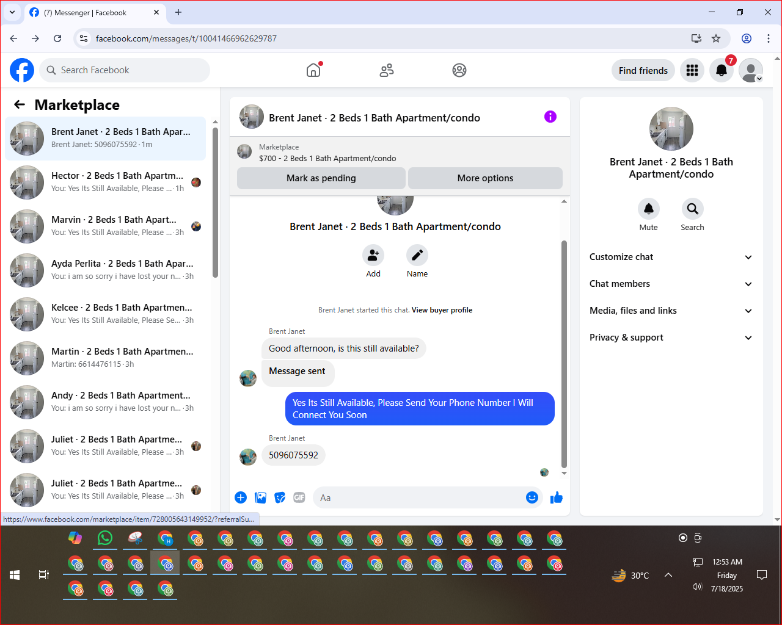Click the Add people icon
The width and height of the screenshot is (782, 625).
(x=373, y=255)
